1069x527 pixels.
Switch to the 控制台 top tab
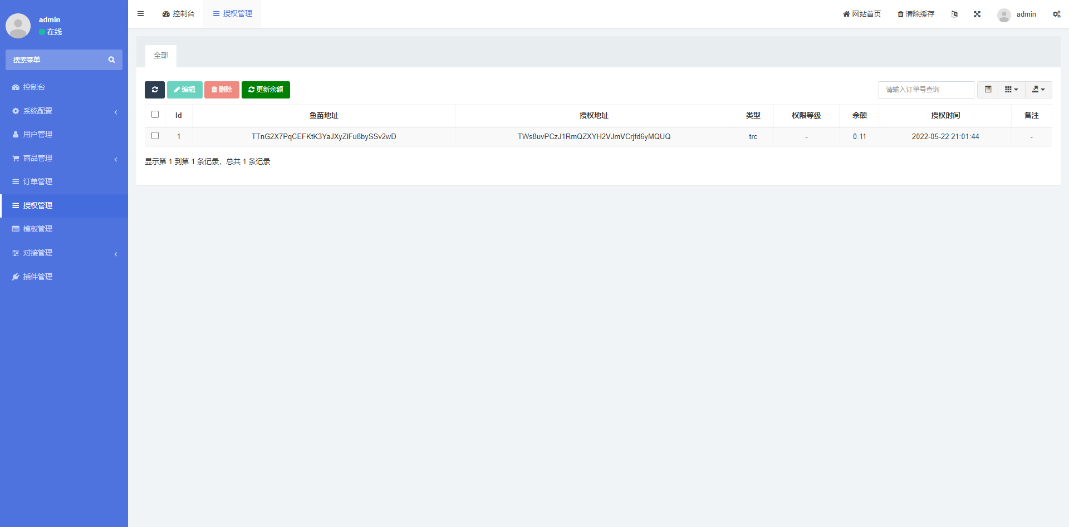pos(179,14)
